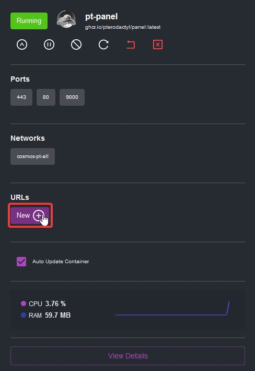Open the cosmos-pt-all network chip
The height and width of the screenshot is (371, 255).
coord(32,156)
